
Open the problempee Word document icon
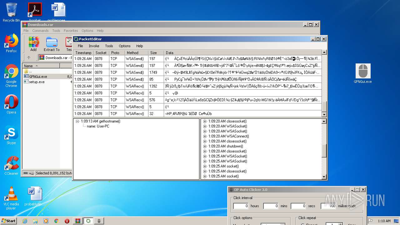pos(58,12)
